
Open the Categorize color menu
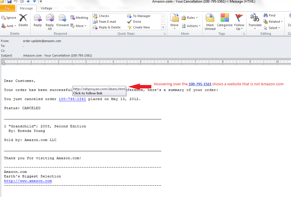(x=225, y=21)
